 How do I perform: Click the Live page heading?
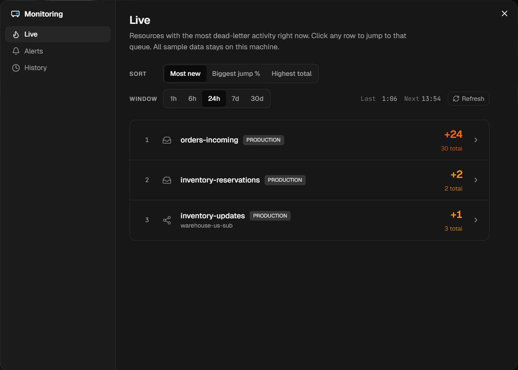(x=140, y=20)
